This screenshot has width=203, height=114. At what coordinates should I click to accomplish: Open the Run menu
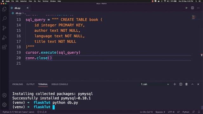pyautogui.click(x=39, y=1)
